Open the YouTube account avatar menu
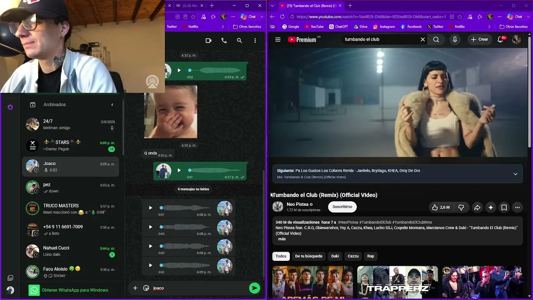The height and width of the screenshot is (300, 533). pos(516,40)
